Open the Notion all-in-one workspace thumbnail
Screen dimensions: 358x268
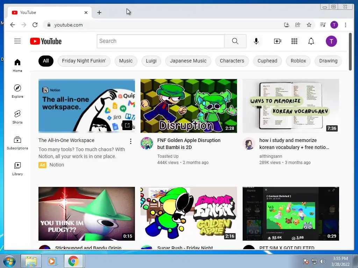[x=87, y=106]
